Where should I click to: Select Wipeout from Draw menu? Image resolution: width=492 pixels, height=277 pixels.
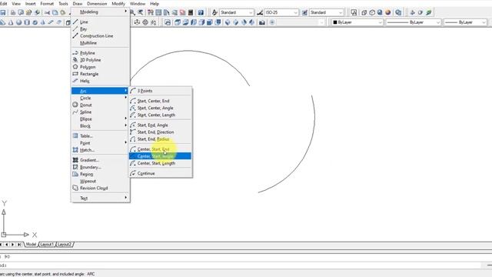pyautogui.click(x=100, y=181)
